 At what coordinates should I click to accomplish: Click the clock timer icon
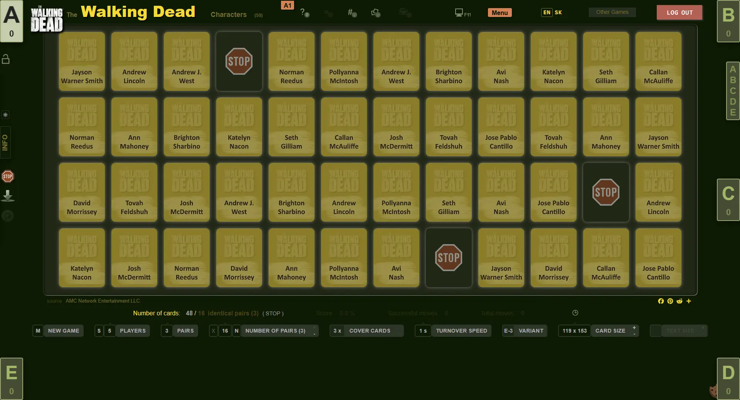pyautogui.click(x=575, y=313)
